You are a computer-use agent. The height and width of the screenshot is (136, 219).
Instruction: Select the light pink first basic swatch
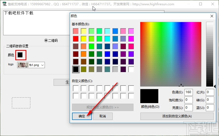coord(76,31)
